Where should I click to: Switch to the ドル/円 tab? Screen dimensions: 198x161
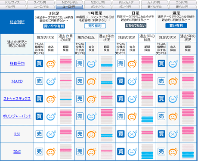click(10, 7)
